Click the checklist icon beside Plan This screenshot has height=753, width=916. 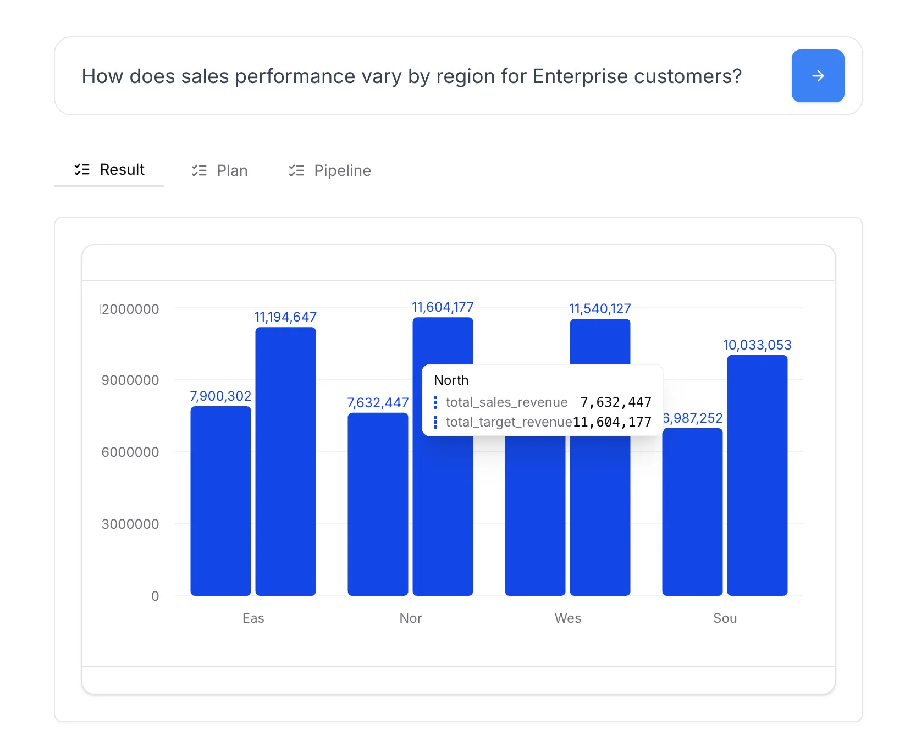click(199, 171)
